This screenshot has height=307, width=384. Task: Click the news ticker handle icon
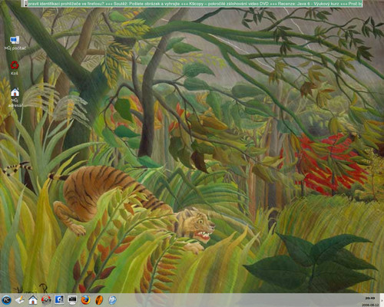(x=25, y=4)
